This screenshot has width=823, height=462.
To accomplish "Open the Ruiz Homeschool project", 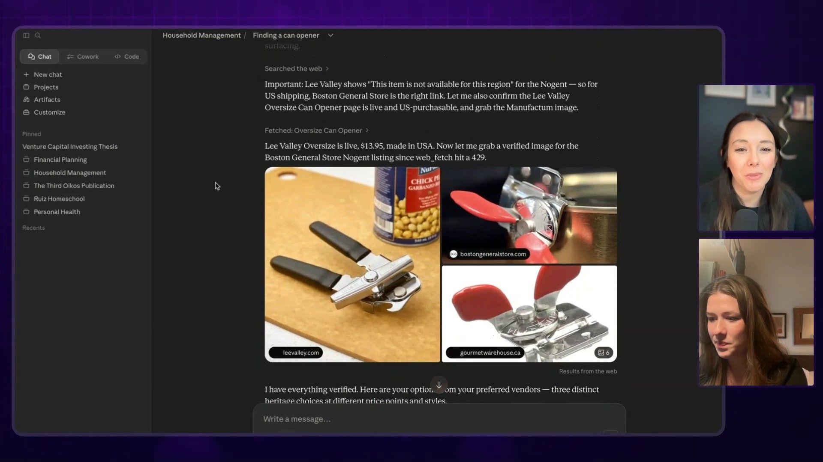I will [x=59, y=199].
